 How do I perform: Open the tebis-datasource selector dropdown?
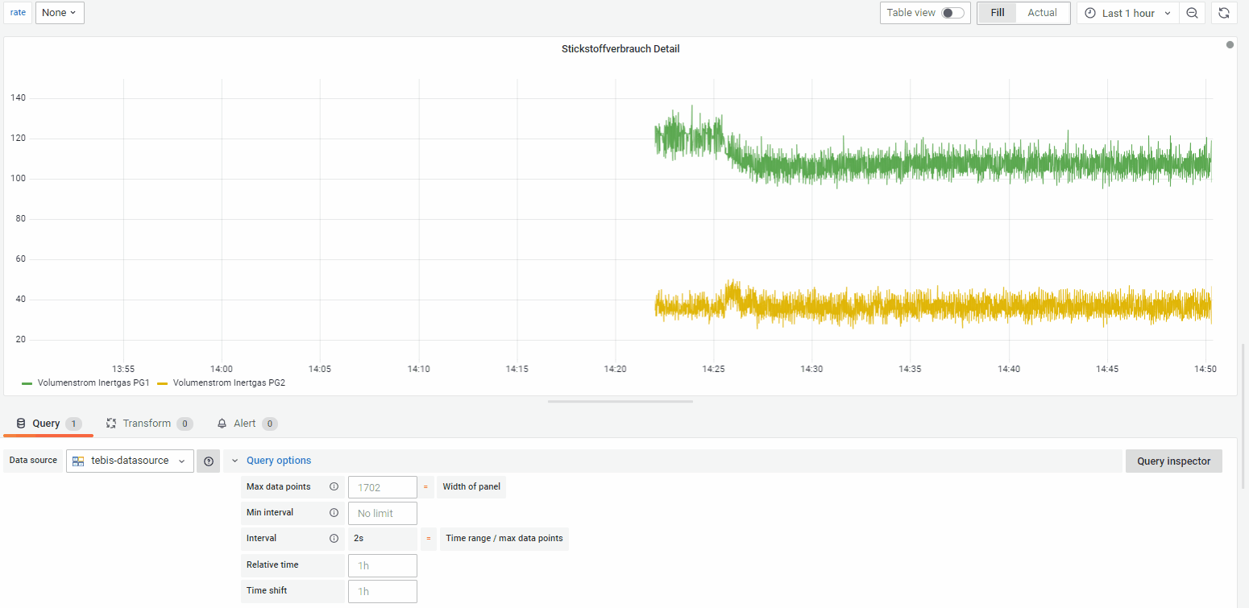tap(130, 461)
